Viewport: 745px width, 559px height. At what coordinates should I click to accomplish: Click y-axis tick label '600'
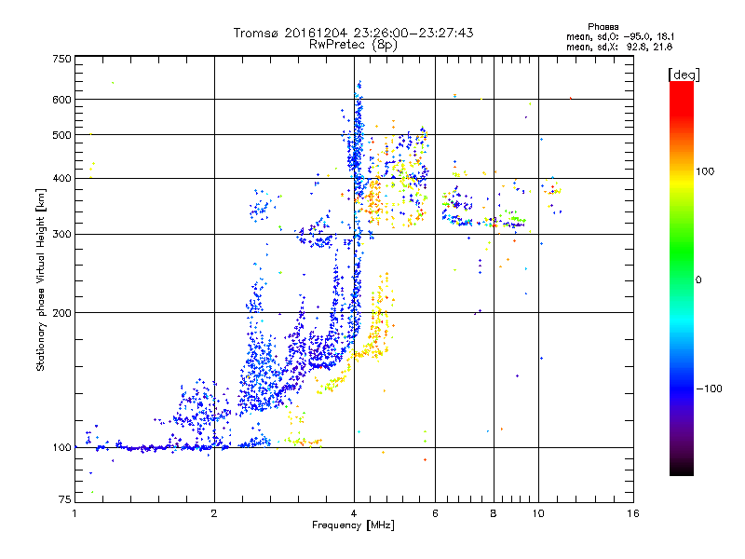pos(61,100)
